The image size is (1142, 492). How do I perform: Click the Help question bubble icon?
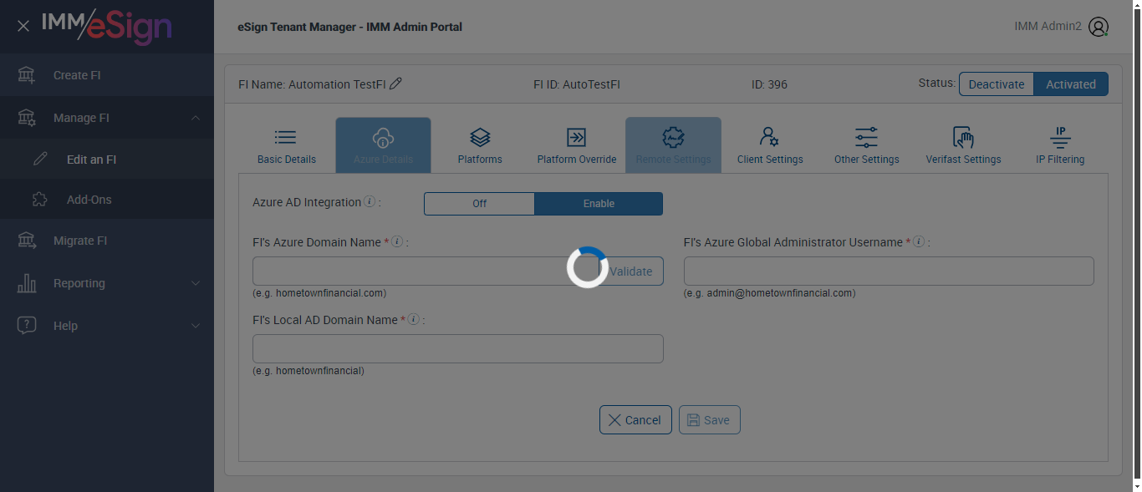point(27,326)
